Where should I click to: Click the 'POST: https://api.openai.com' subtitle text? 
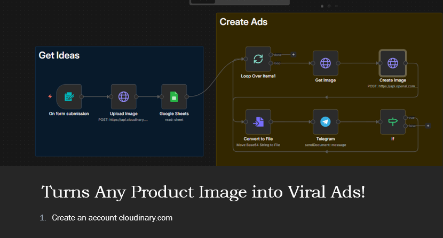pos(392,86)
